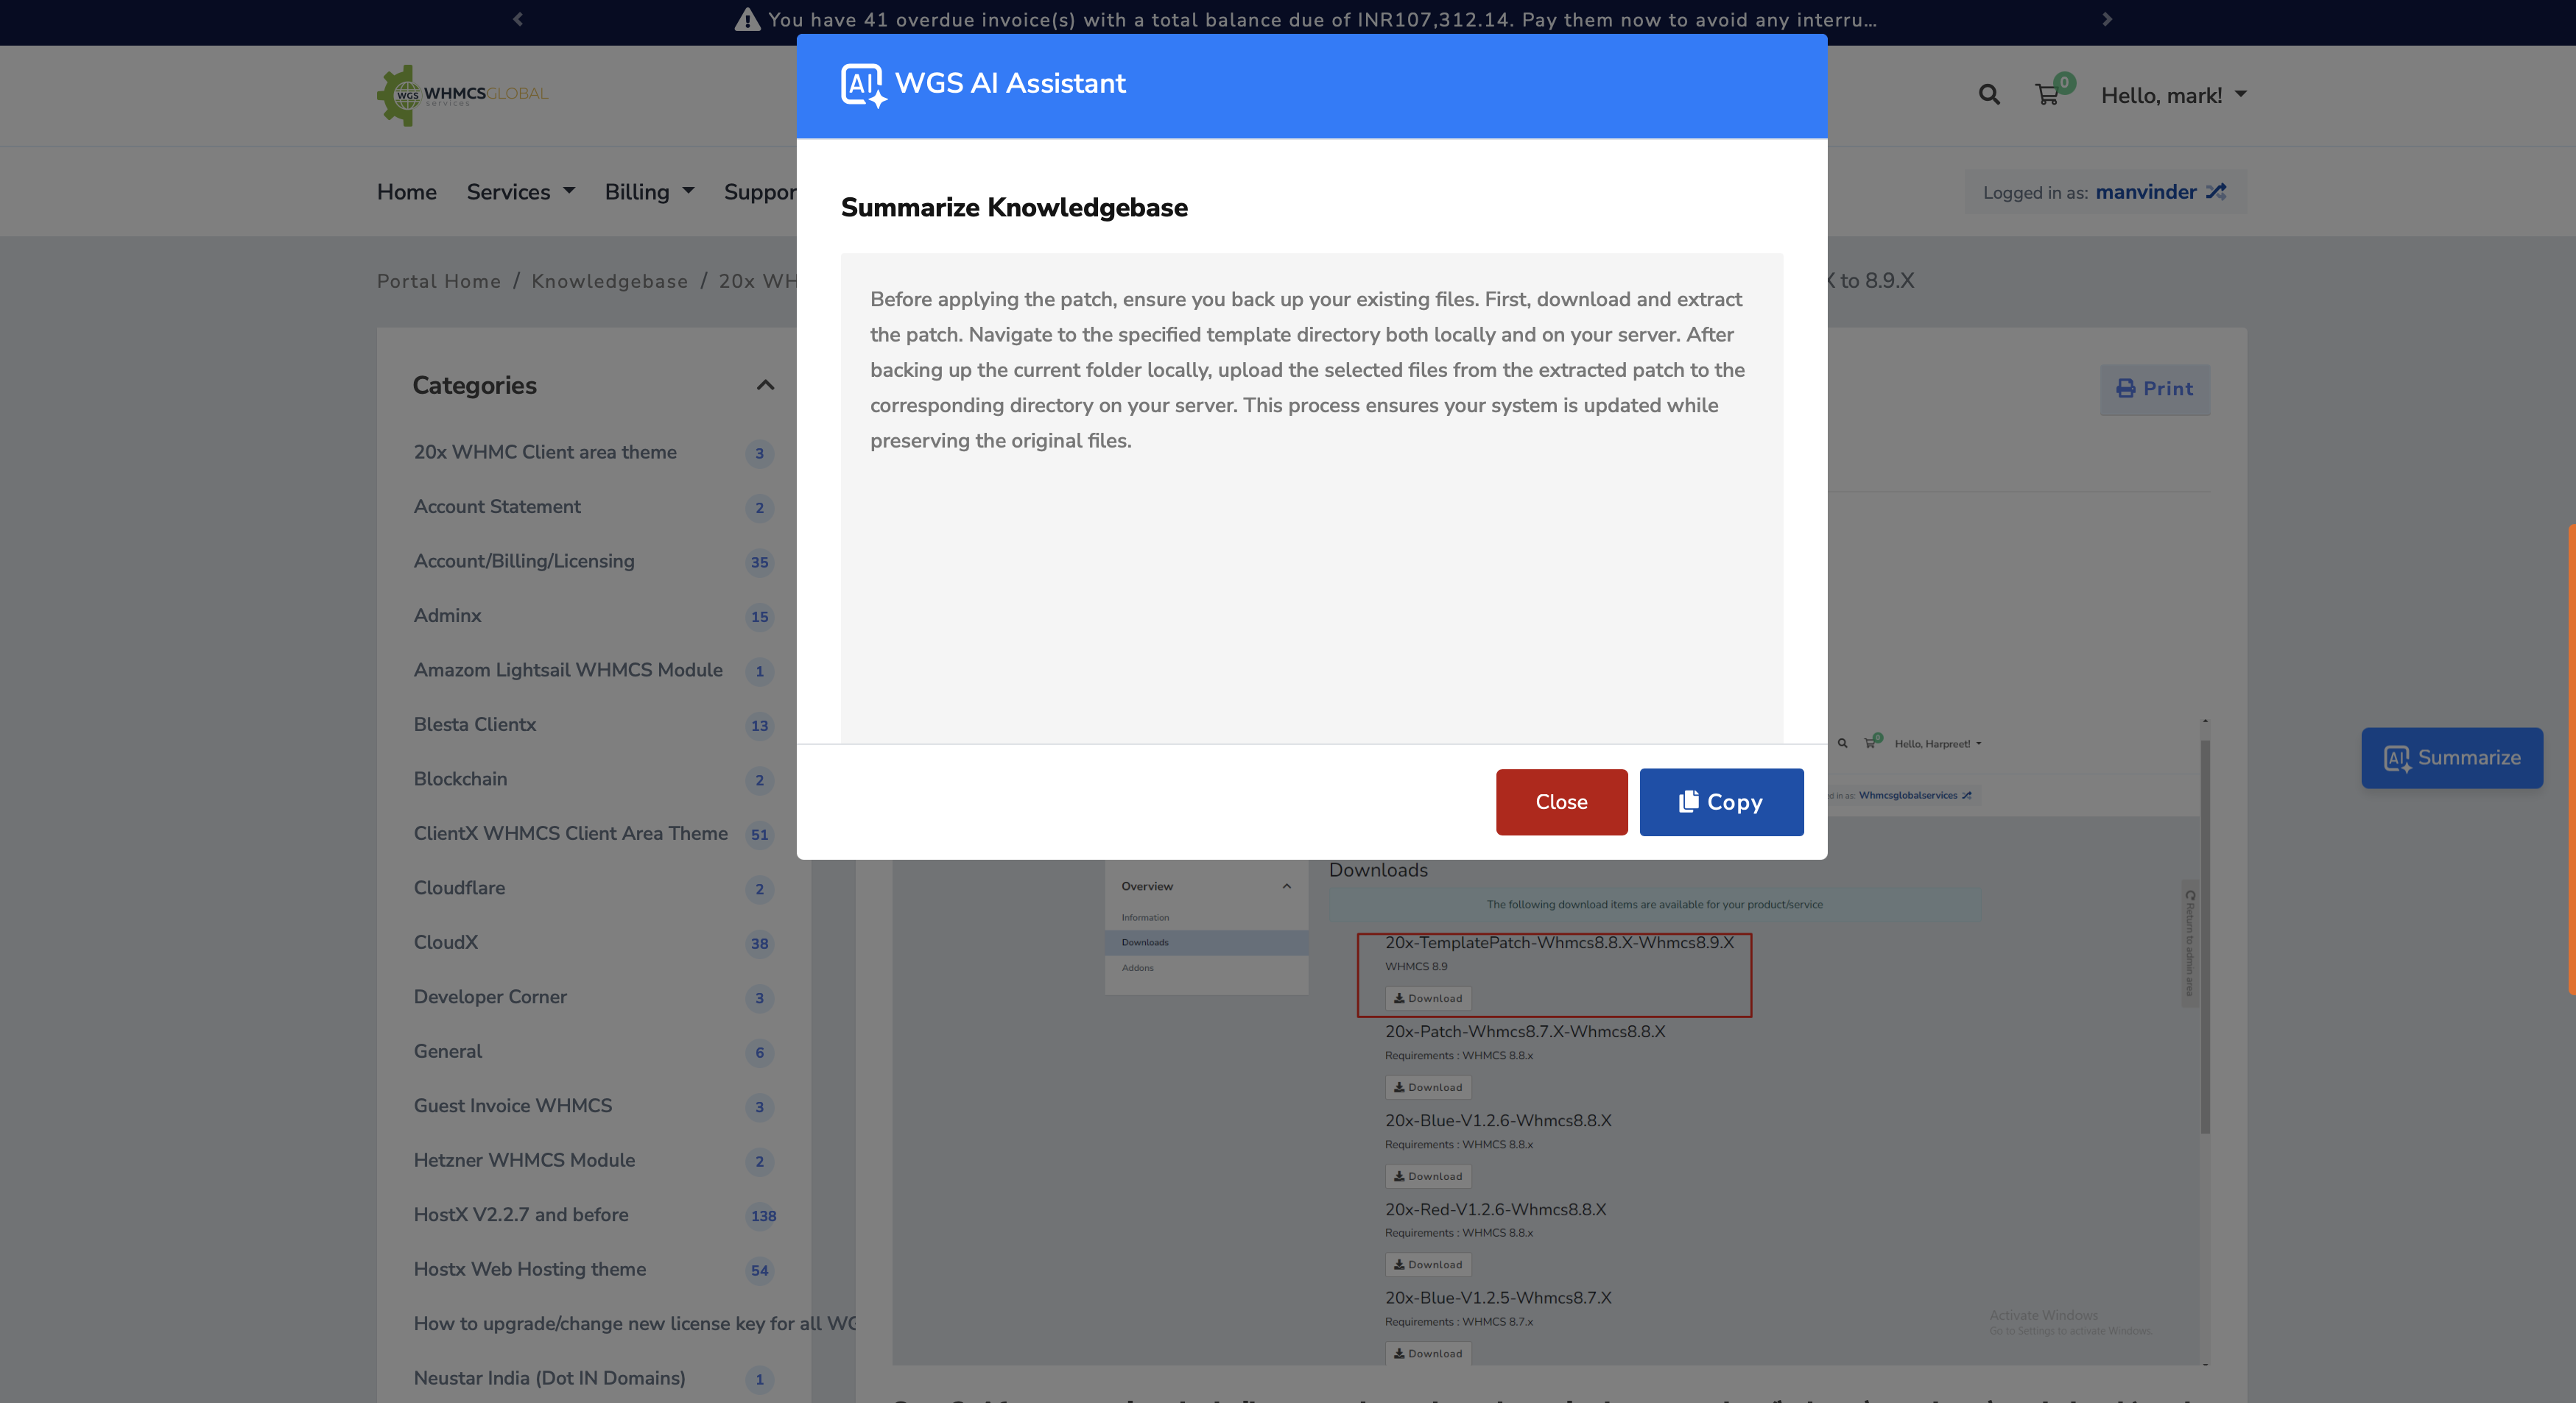Open the Hello, mark! user dropdown
The height and width of the screenshot is (1403, 2576).
(x=2174, y=95)
